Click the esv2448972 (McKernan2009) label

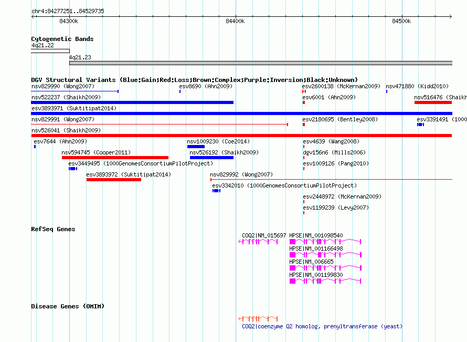point(342,196)
